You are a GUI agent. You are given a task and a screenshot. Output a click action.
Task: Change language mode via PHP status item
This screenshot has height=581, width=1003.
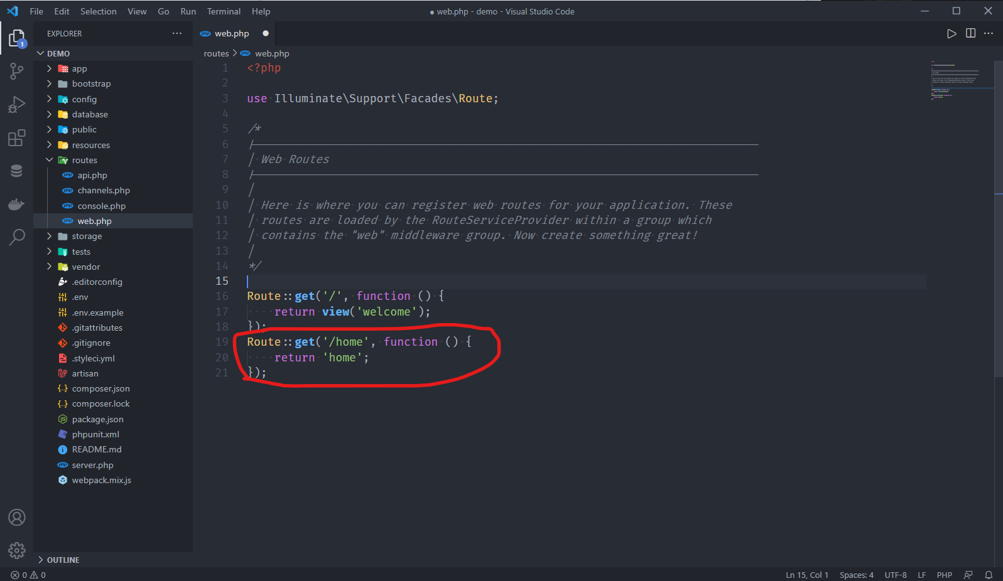tap(944, 575)
